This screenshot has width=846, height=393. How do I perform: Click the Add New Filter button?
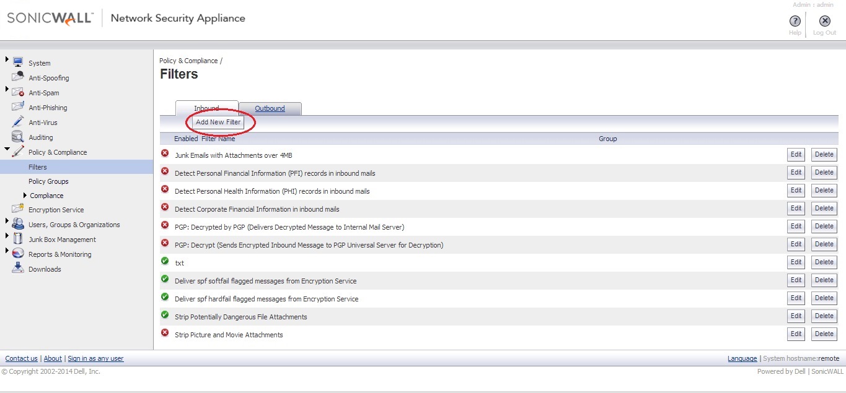click(x=218, y=122)
